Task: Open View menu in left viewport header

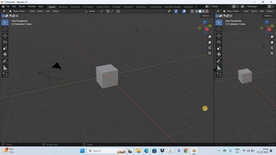Action: point(32,11)
